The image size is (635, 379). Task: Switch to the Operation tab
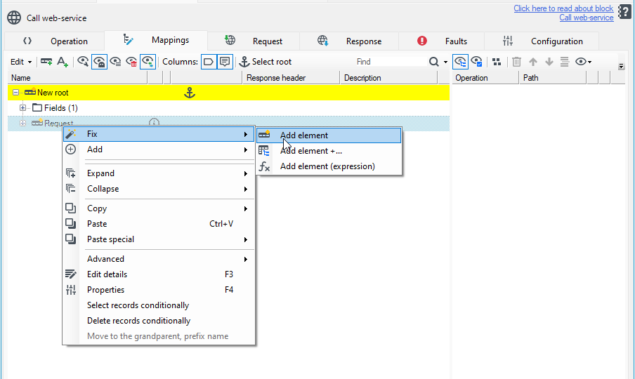[55, 41]
